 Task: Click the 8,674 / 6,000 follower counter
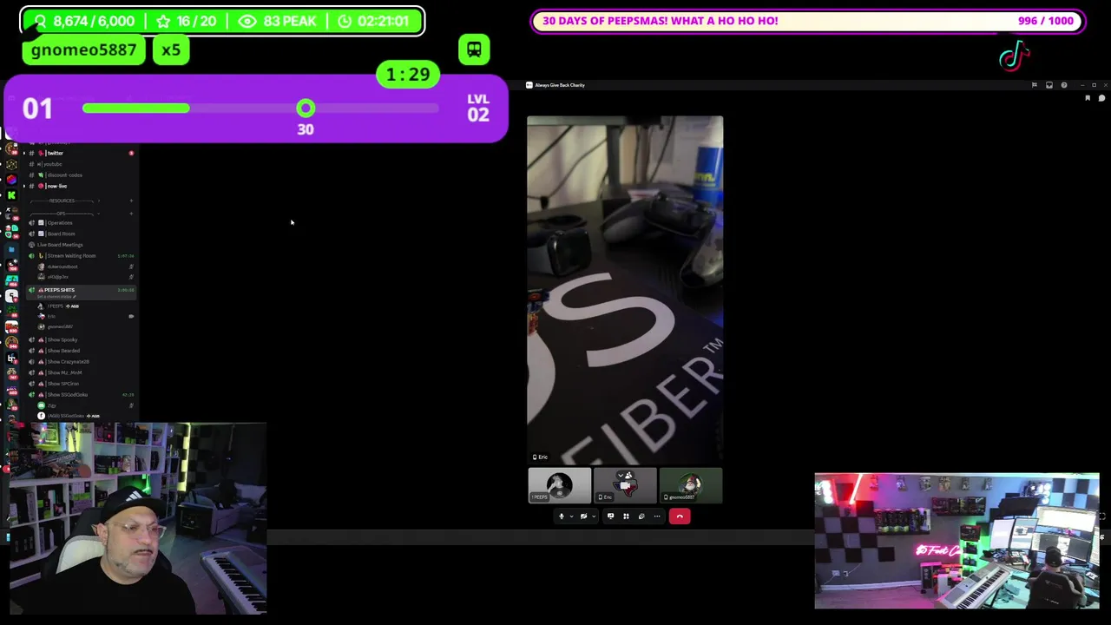pyautogui.click(x=84, y=21)
